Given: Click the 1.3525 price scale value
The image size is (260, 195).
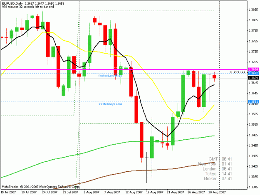Looking at the screenshot, I should pos(253,125).
